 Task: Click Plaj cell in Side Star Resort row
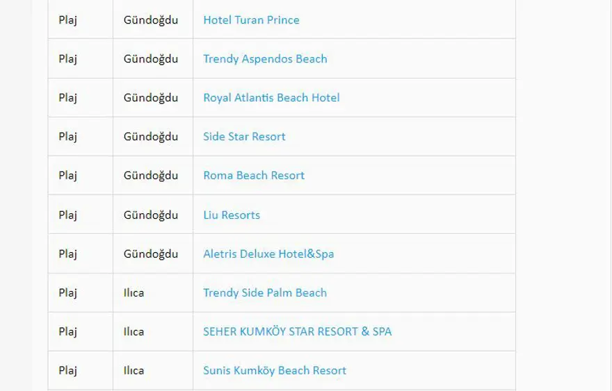[68, 137]
